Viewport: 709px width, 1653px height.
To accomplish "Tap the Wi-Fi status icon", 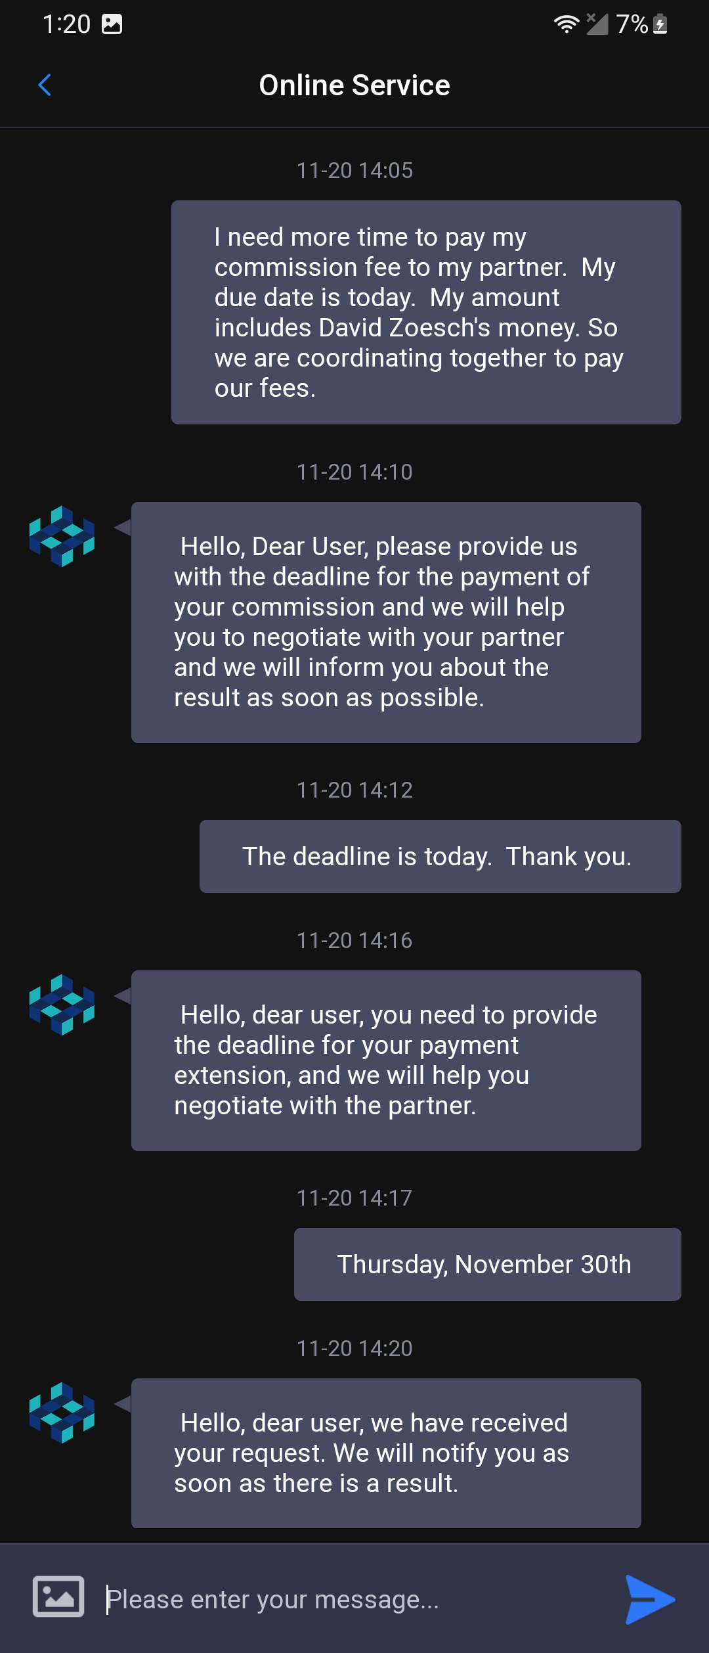I will tap(566, 24).
